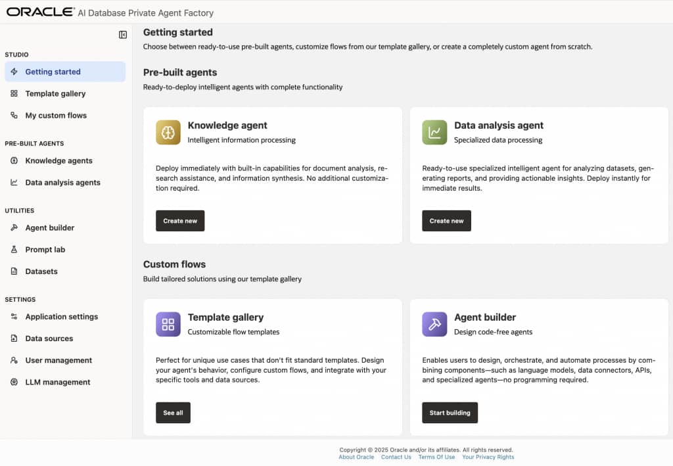Navigate to Data sources
Image resolution: width=673 pixels, height=466 pixels.
click(49, 338)
